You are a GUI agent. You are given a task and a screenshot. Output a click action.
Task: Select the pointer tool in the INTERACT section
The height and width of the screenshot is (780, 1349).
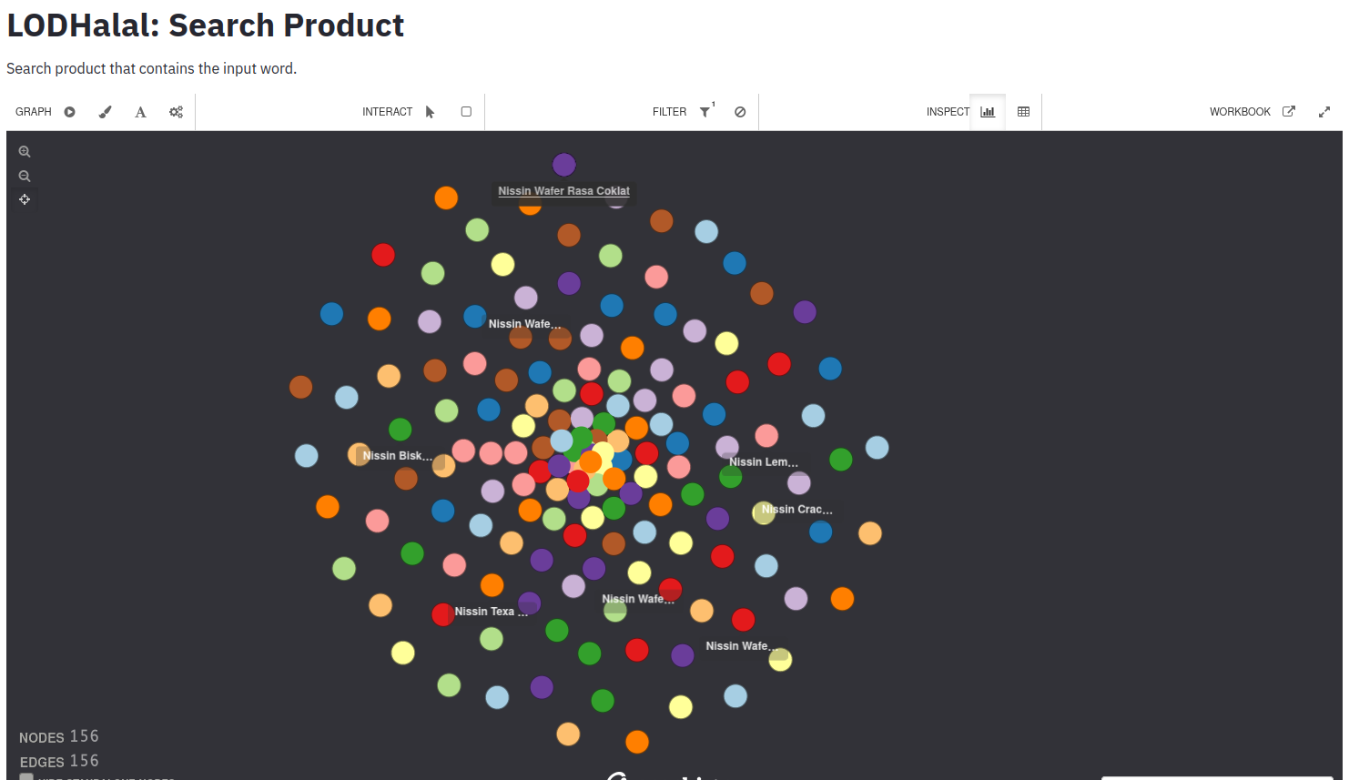pos(429,111)
